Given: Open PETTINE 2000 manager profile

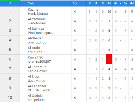Looking at the screenshot, I should [39, 90].
